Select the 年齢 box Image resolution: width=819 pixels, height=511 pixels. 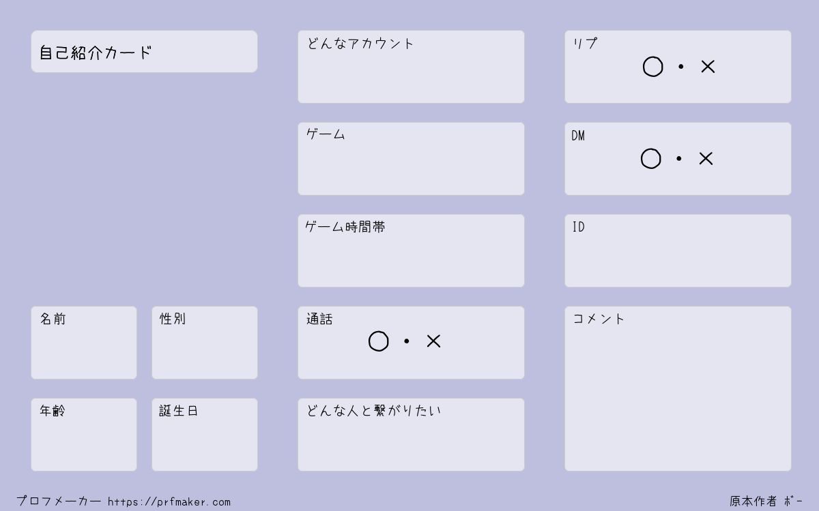tap(84, 435)
